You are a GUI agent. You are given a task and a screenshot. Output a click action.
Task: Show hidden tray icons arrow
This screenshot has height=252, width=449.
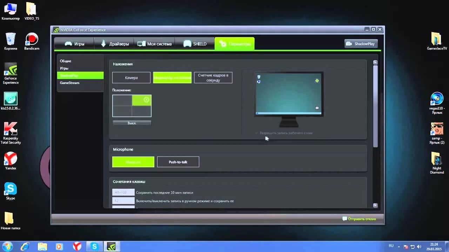coord(400,247)
